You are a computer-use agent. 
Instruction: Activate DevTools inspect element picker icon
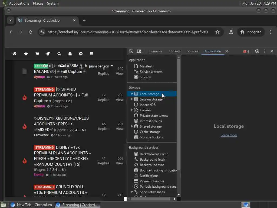click(x=131, y=51)
